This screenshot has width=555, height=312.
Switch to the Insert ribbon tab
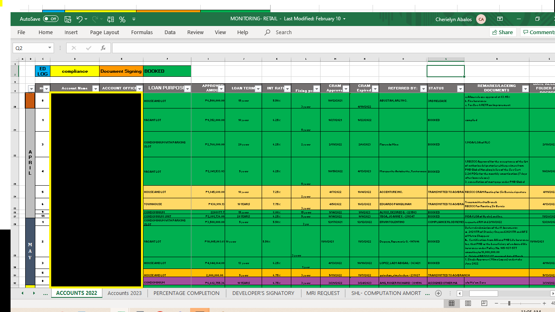(x=71, y=32)
